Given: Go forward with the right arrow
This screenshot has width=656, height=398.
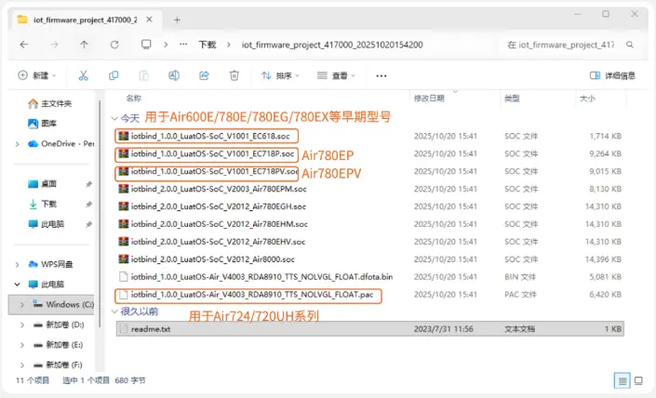Looking at the screenshot, I should pyautogui.click(x=54, y=45).
